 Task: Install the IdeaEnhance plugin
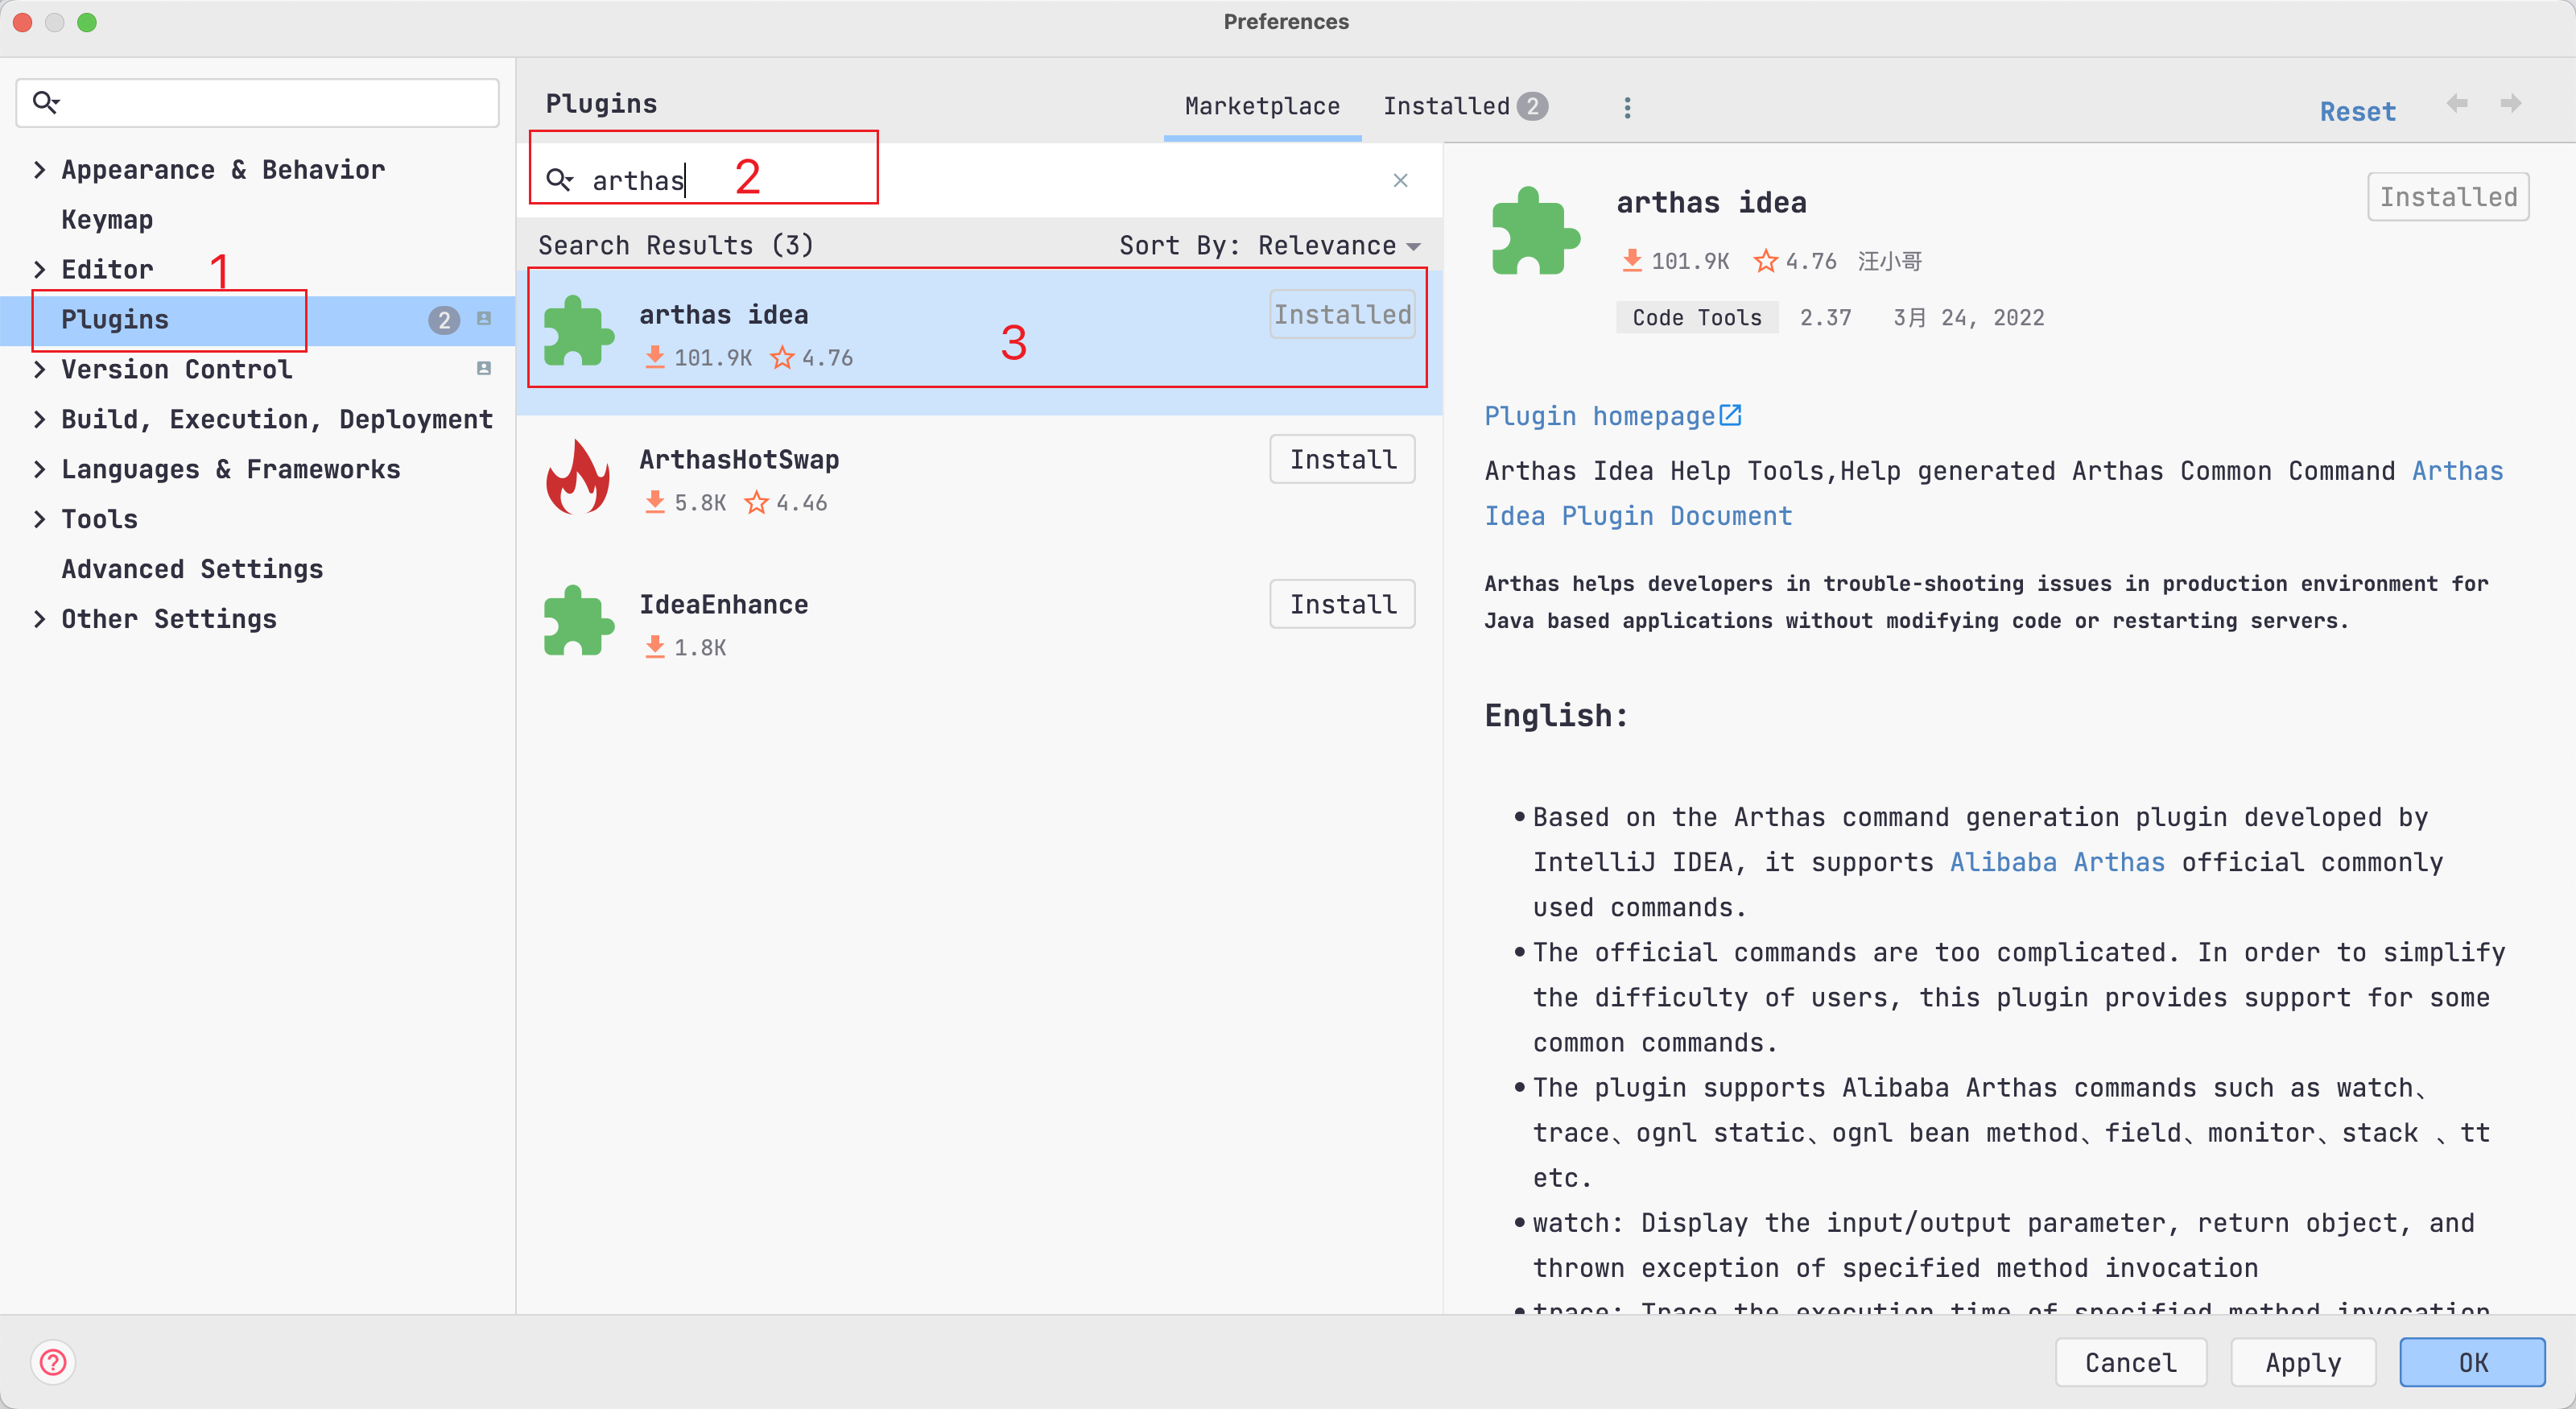[x=1342, y=604]
